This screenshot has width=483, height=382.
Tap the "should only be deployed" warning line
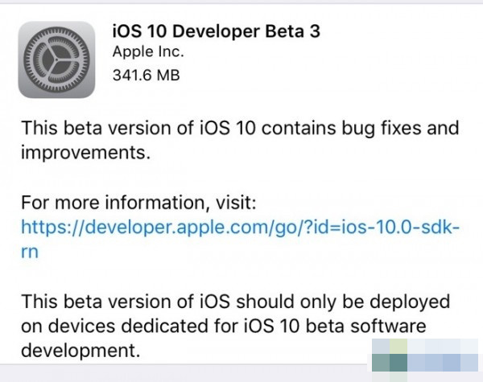343,302
